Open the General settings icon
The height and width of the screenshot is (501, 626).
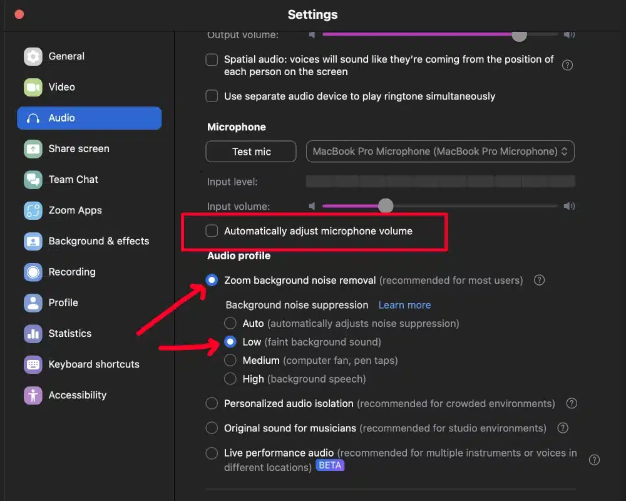tap(33, 56)
